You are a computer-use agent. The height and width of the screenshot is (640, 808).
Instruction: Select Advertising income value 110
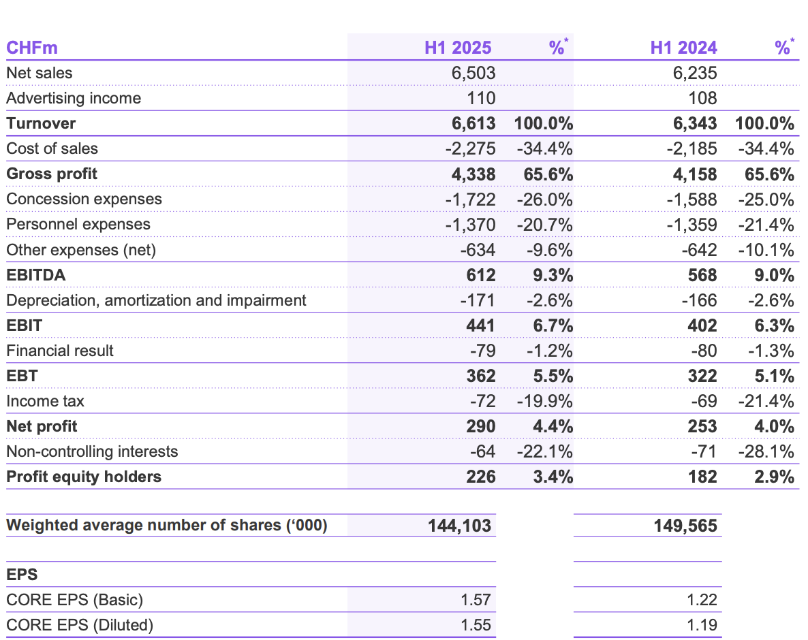coord(481,98)
